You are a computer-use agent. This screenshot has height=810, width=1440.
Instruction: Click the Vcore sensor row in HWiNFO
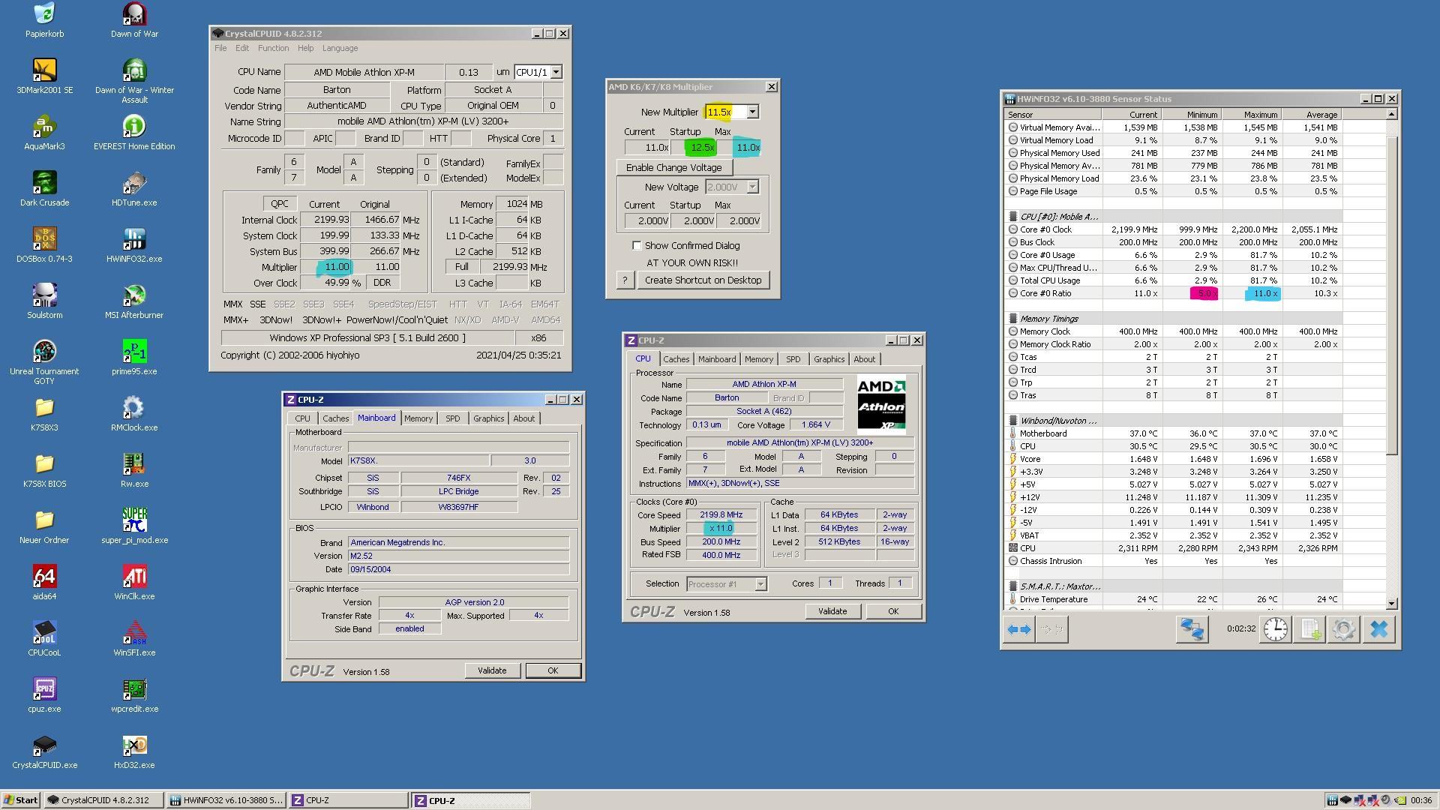click(x=1196, y=459)
